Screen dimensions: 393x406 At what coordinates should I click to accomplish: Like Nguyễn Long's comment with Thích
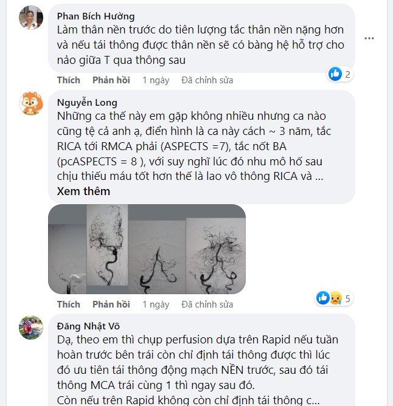point(68,304)
